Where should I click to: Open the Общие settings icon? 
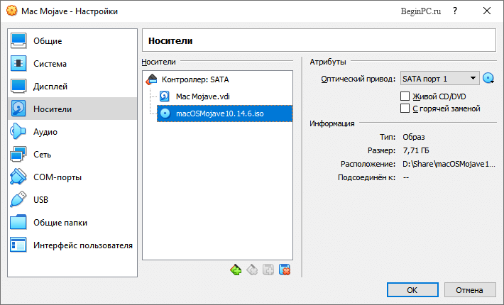pyautogui.click(x=18, y=40)
